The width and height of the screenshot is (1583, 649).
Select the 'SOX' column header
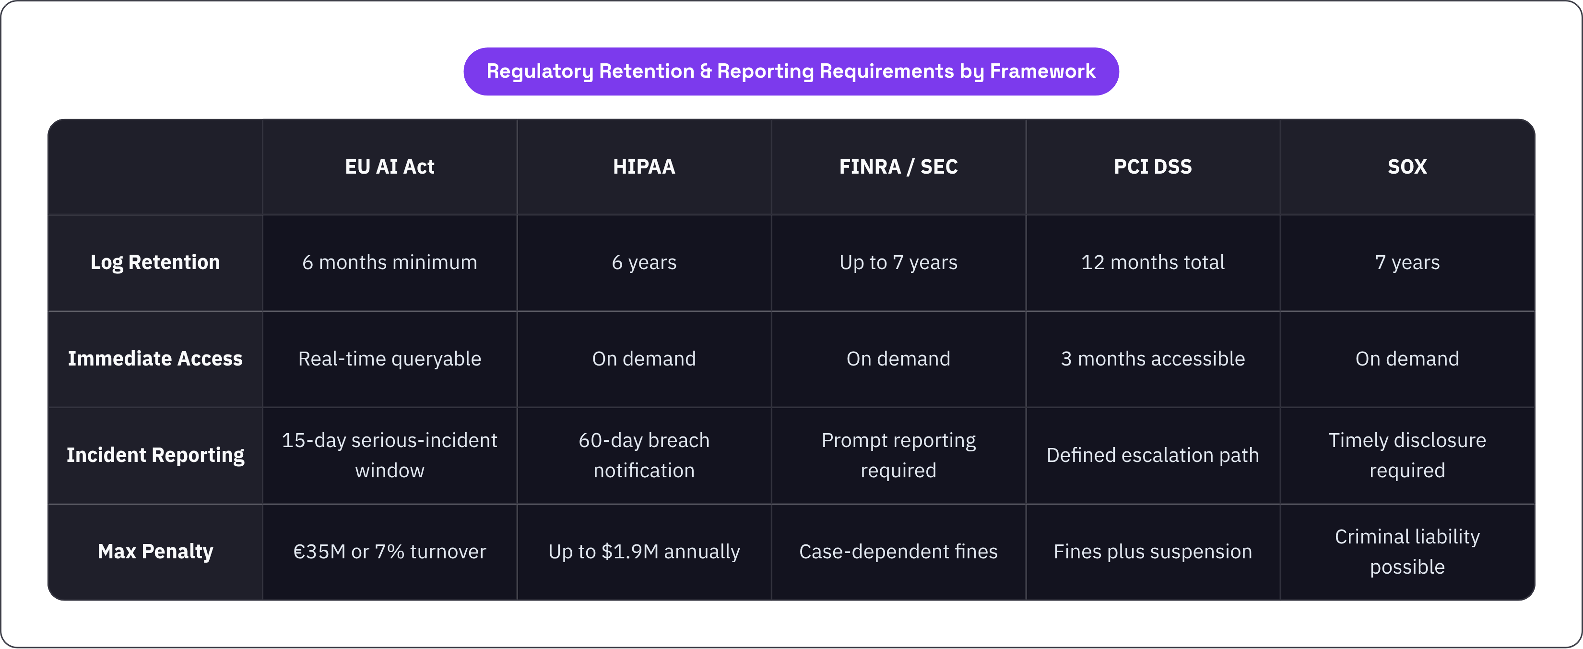click(1407, 166)
